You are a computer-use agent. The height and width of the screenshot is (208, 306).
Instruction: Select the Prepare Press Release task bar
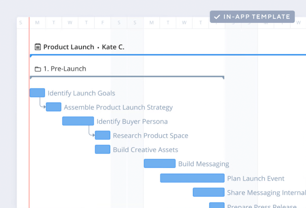pos(217,205)
